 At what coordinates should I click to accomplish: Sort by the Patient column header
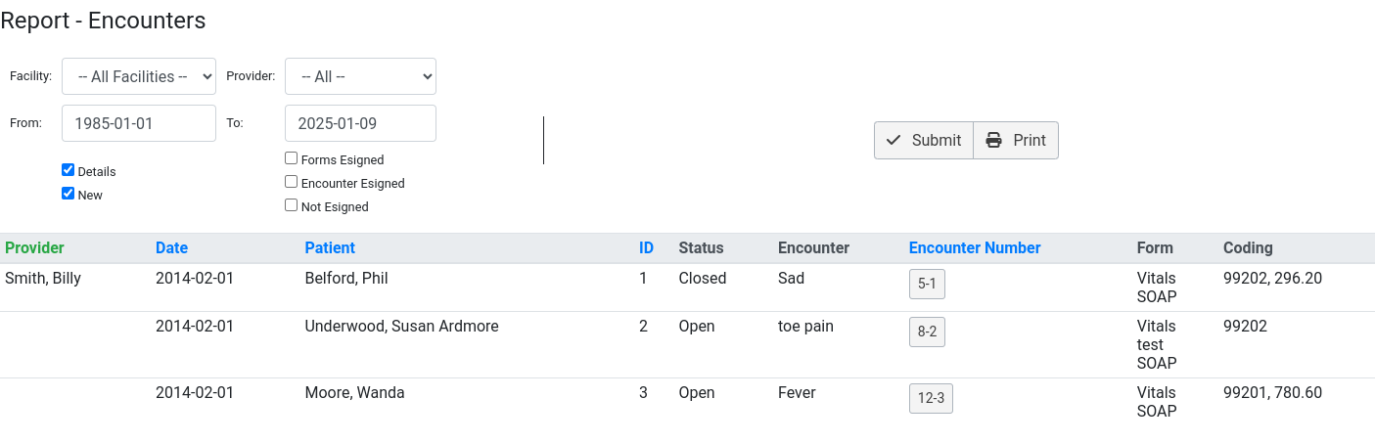point(330,248)
